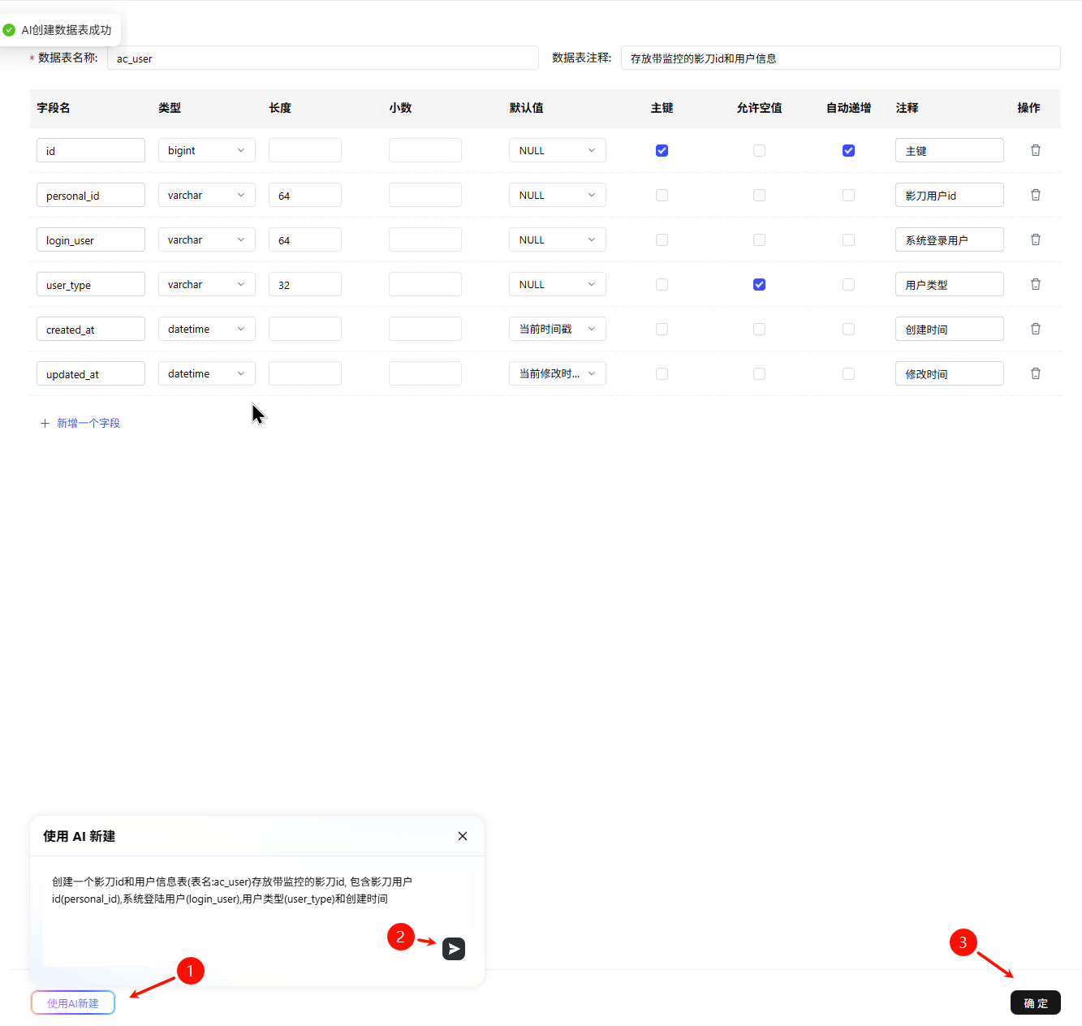This screenshot has width=1082, height=1026.
Task: Edit the comment 创建时间
Action: coord(950,329)
